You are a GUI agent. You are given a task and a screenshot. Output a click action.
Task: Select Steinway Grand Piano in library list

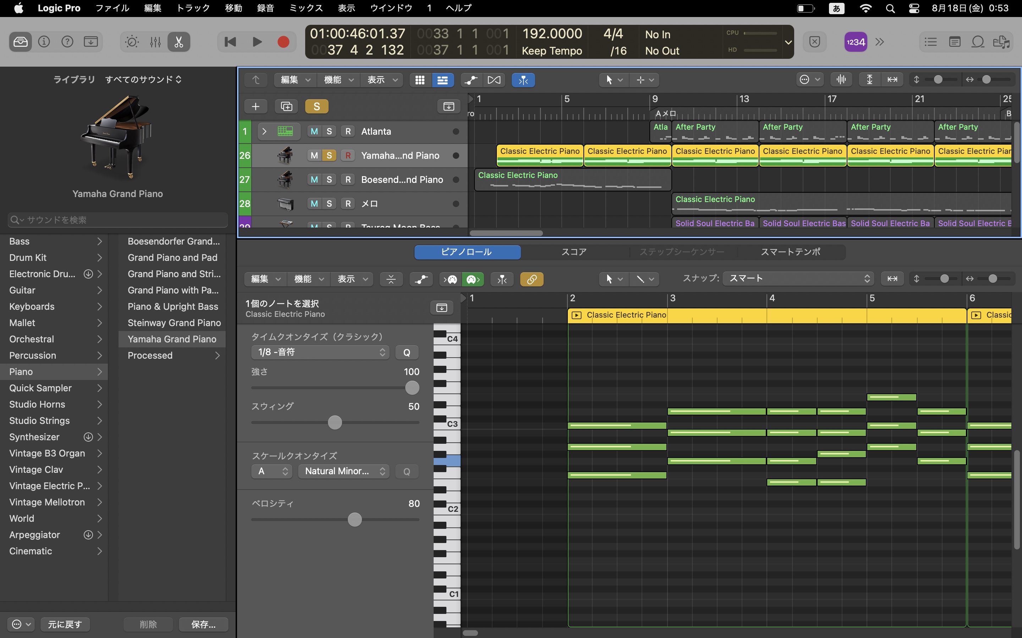(x=174, y=323)
